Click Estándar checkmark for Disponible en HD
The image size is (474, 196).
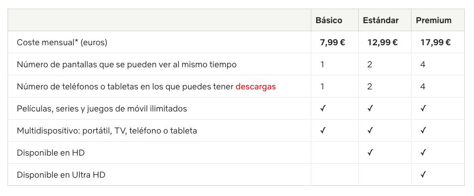[370, 152]
